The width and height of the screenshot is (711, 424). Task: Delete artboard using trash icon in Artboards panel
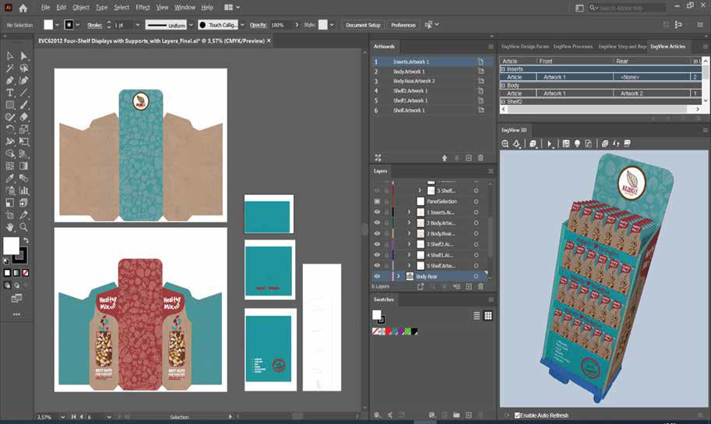[x=480, y=158]
